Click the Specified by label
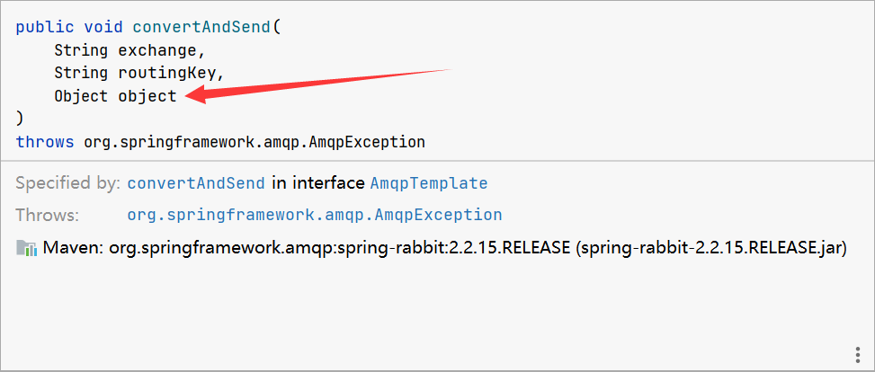 point(67,183)
